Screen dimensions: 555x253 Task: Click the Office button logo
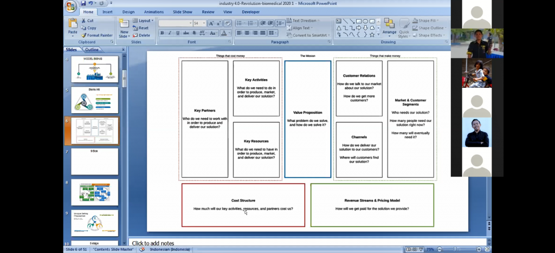[70, 6]
